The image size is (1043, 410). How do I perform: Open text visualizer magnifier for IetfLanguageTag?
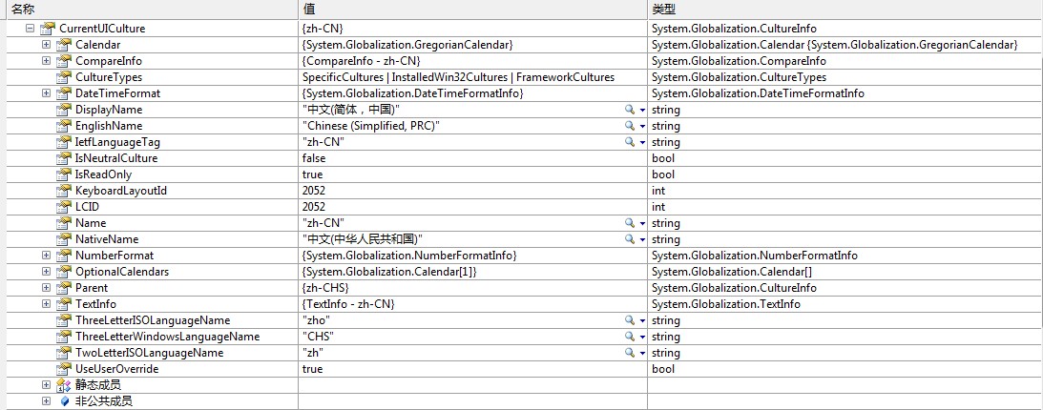point(629,142)
